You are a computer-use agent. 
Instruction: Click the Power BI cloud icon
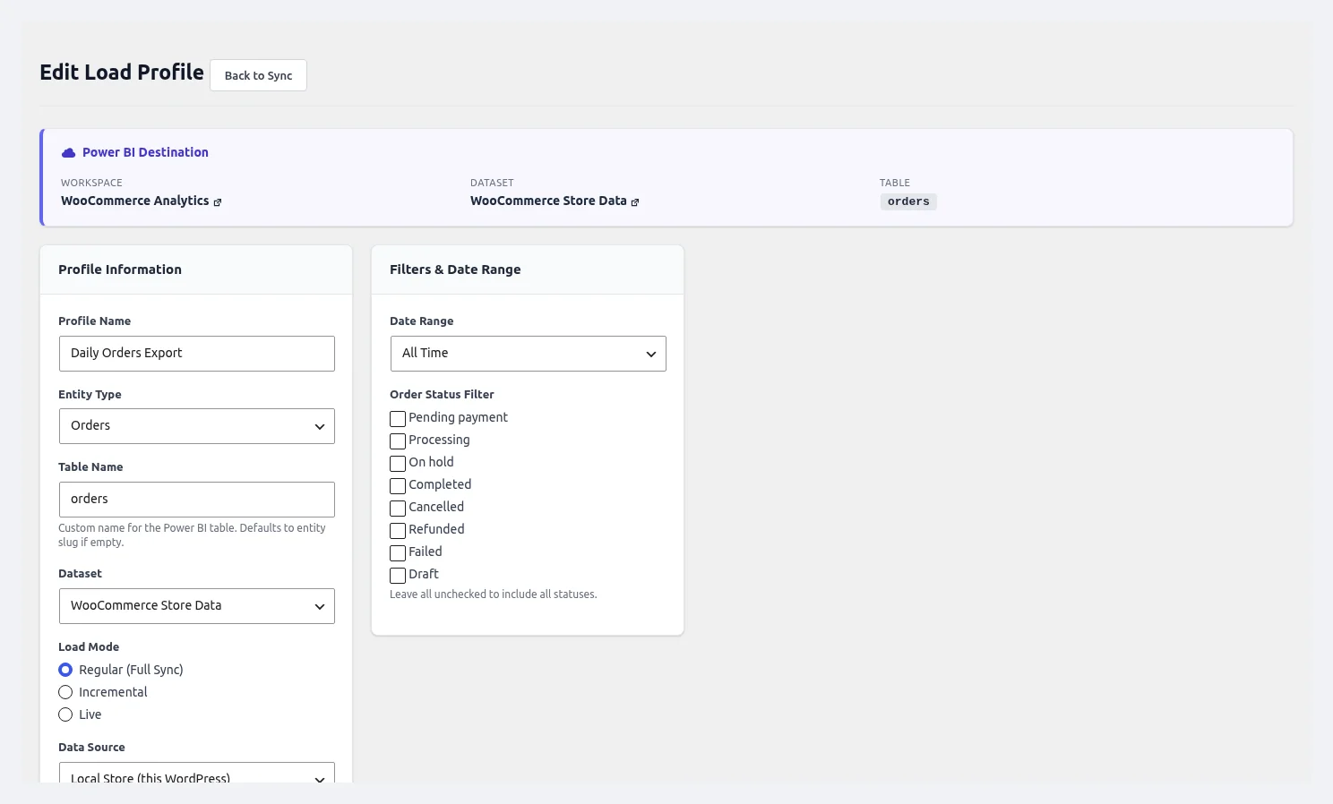click(x=68, y=153)
